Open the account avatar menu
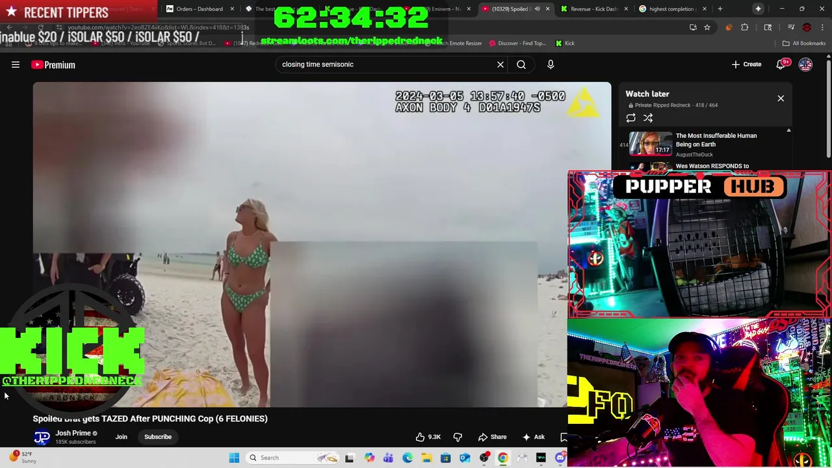Viewport: 832px width, 468px height. (805, 64)
